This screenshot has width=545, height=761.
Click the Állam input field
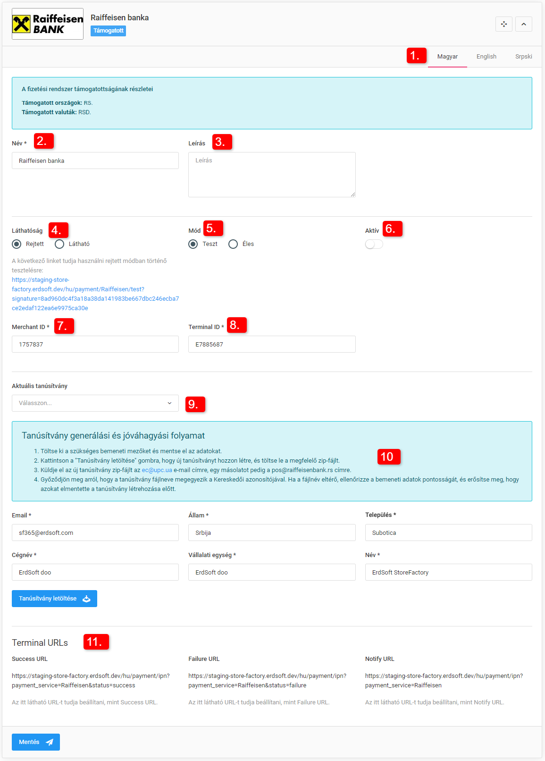point(272,533)
